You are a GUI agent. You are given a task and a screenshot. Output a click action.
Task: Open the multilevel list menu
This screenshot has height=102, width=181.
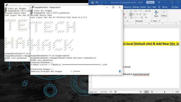point(141,11)
